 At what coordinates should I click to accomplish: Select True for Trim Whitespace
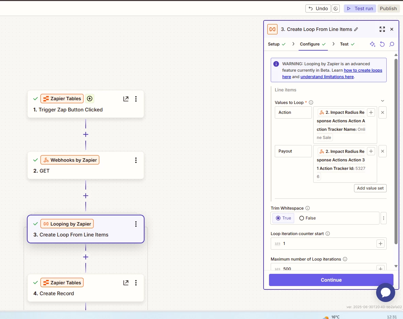284,218
